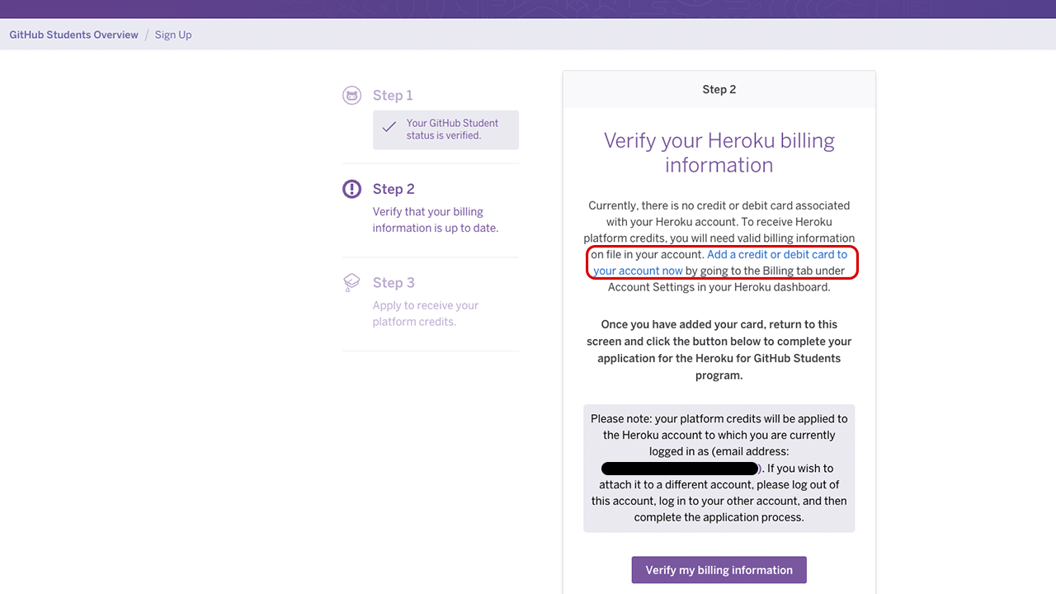Click the Step 3 heading in sidebar
The image size is (1056, 594).
point(394,283)
